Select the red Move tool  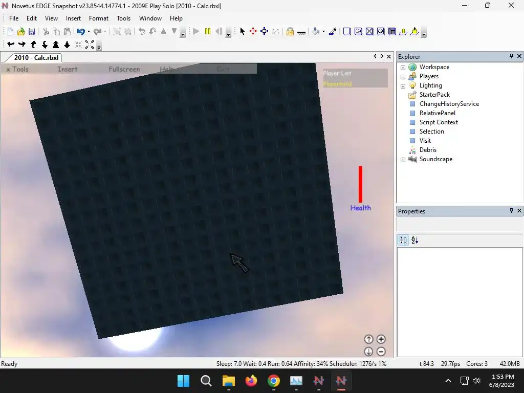pyautogui.click(x=253, y=31)
